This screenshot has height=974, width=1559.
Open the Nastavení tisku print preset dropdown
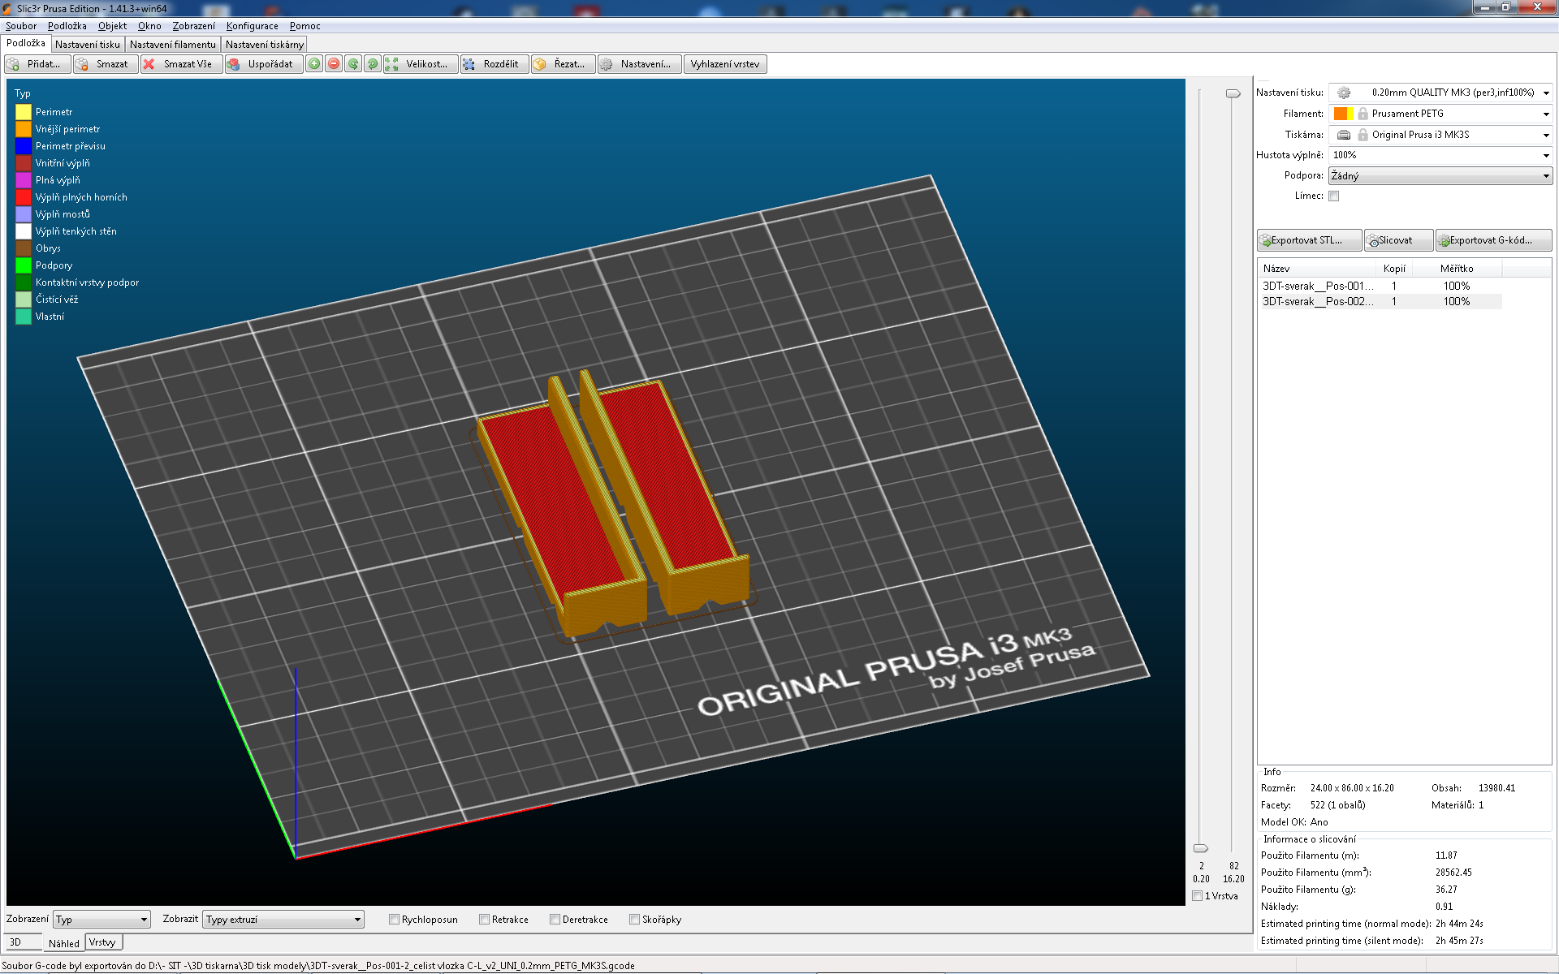click(x=1440, y=93)
